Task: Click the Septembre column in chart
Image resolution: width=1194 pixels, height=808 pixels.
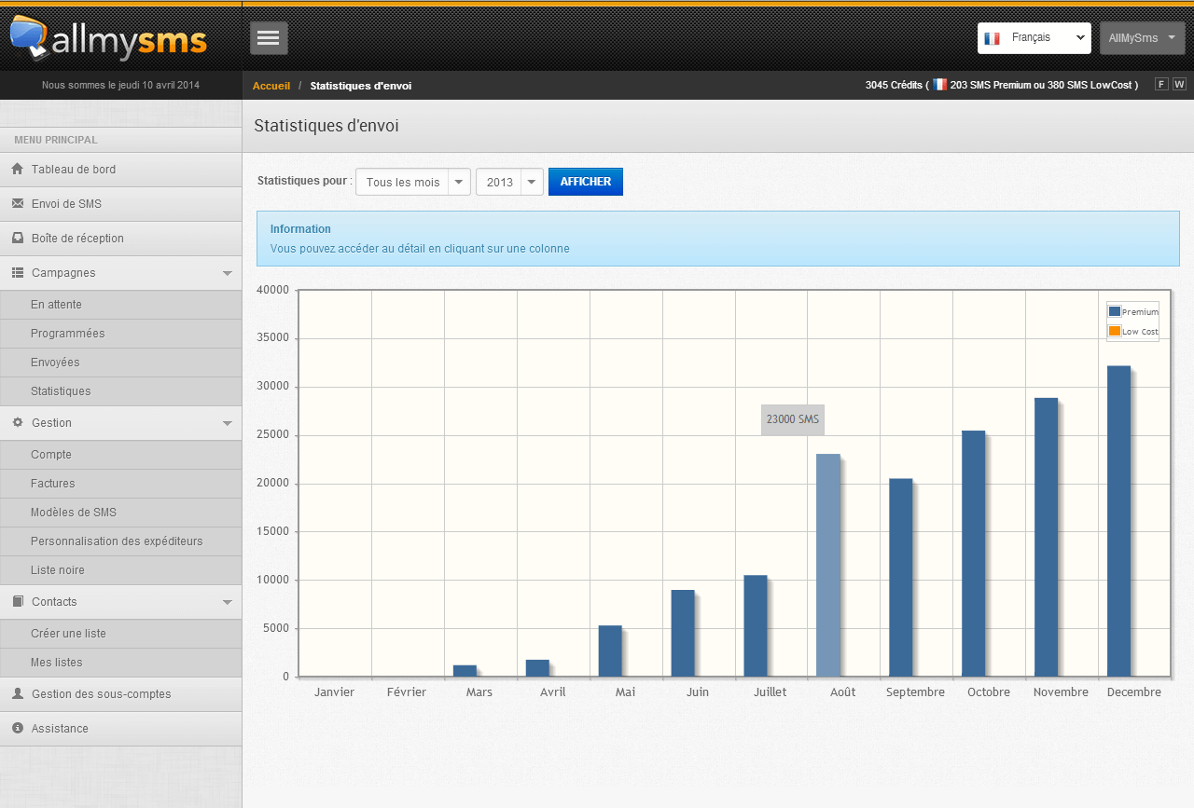Action: tap(901, 578)
